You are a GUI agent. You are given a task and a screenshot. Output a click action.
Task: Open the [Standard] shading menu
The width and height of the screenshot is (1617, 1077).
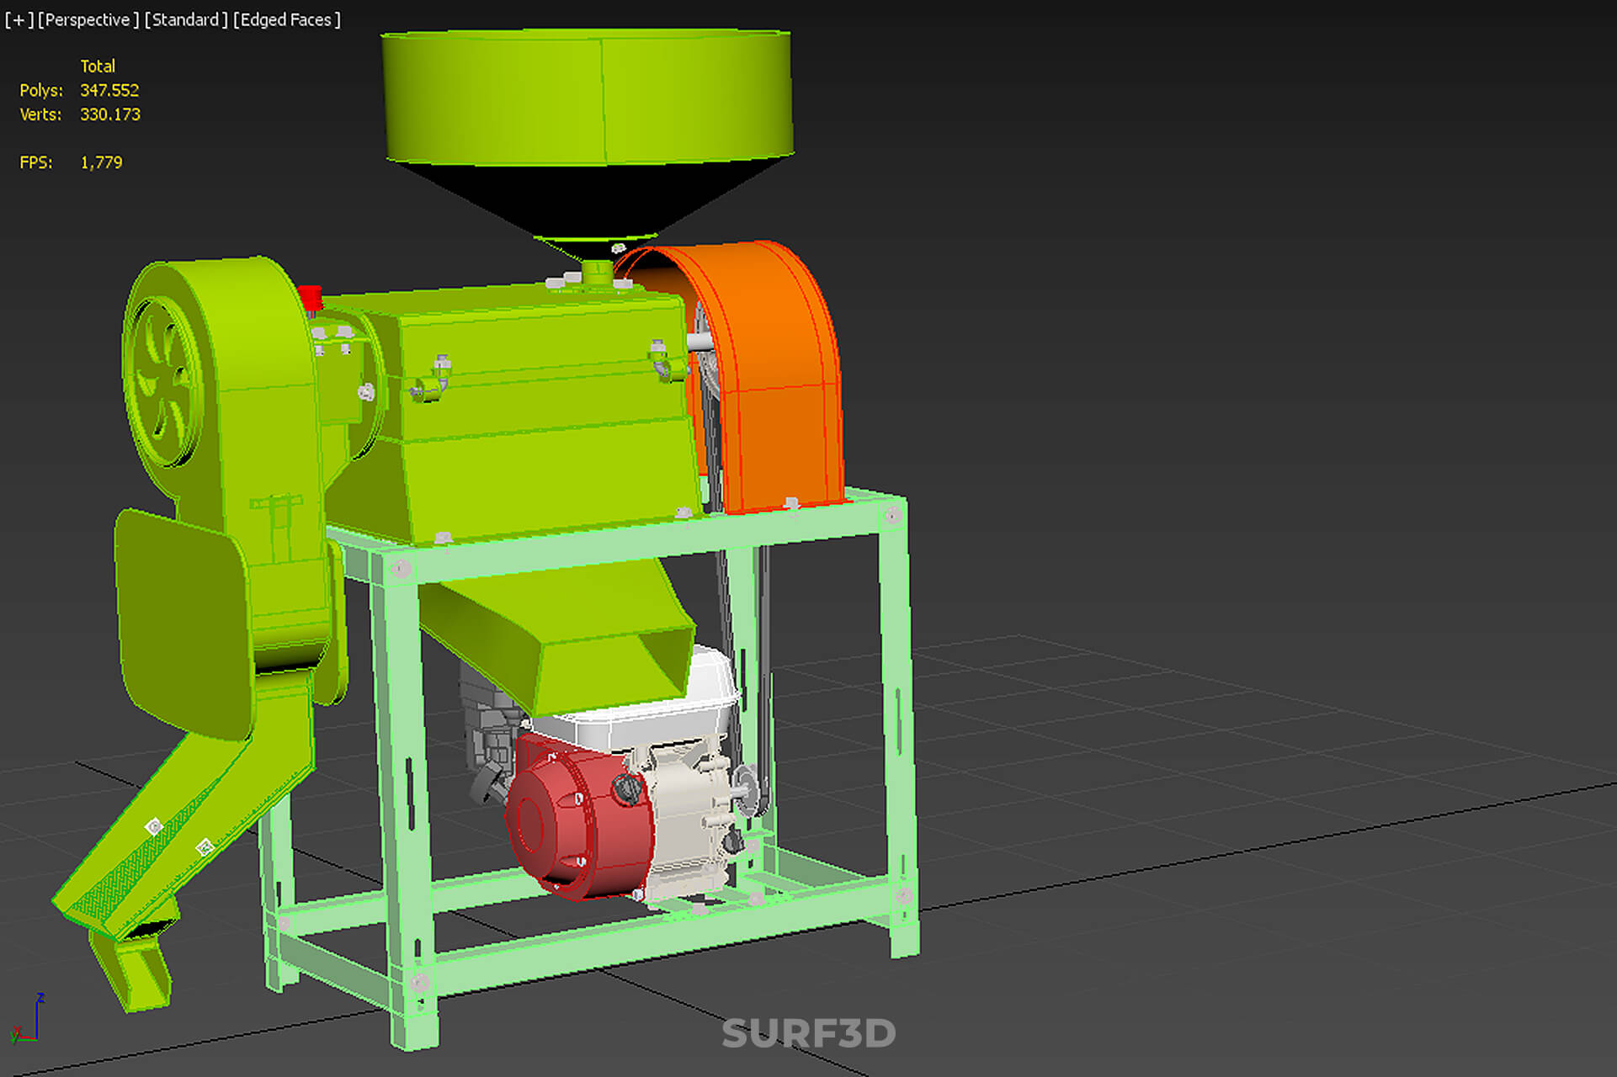(186, 19)
